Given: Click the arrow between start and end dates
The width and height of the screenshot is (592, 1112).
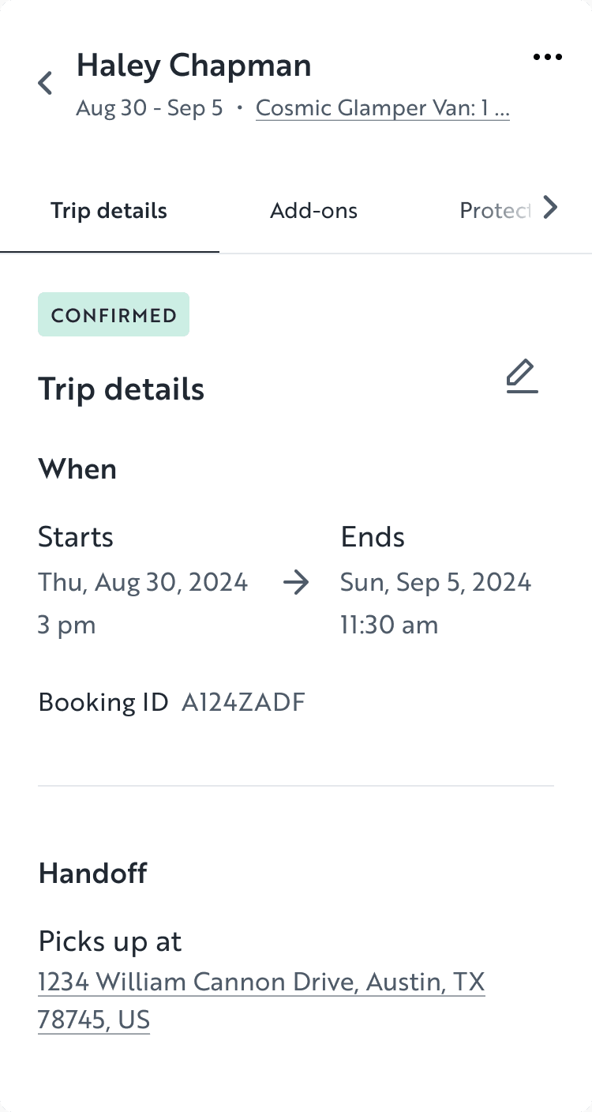Looking at the screenshot, I should 295,583.
